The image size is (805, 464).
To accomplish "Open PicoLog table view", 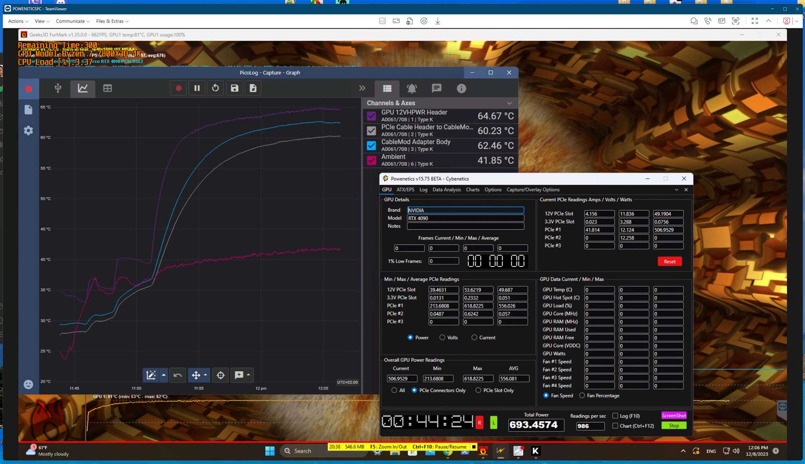I will [107, 88].
